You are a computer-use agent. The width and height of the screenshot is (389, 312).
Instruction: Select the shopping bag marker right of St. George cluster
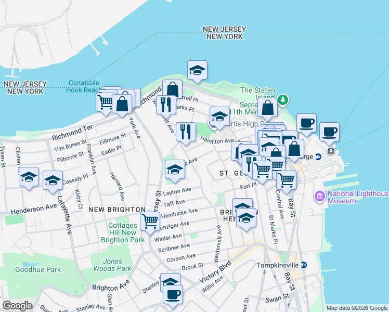pyautogui.click(x=294, y=149)
